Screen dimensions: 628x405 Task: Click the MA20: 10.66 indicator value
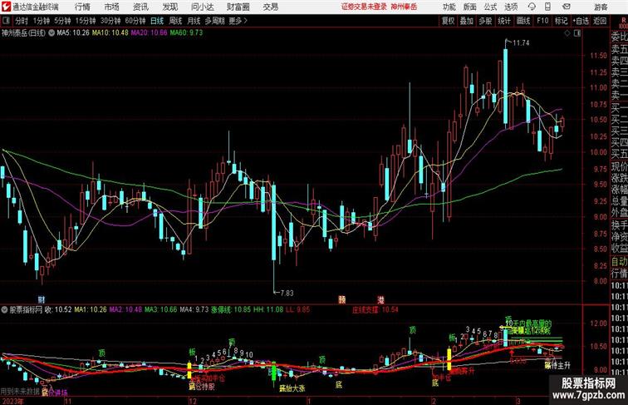coord(149,33)
